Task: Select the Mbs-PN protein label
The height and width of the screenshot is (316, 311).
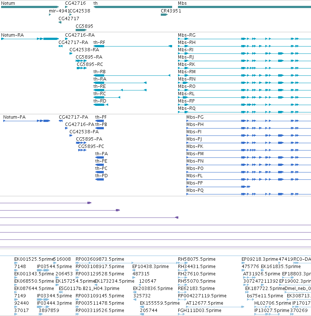Action: 195,161
